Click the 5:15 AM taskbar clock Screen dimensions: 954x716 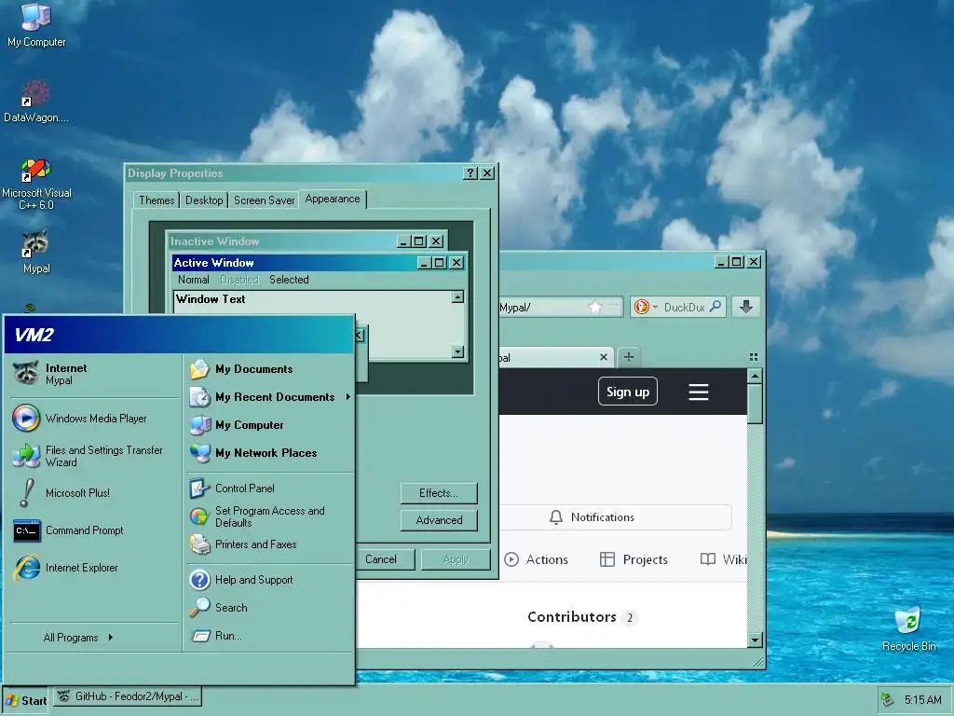(x=922, y=700)
